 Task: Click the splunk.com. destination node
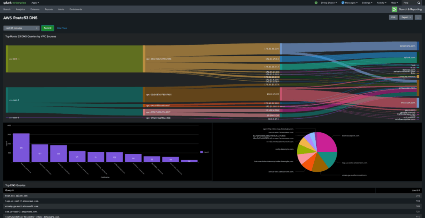[x=418, y=57]
